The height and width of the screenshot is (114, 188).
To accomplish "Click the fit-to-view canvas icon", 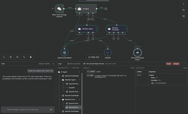I will tap(4, 57).
